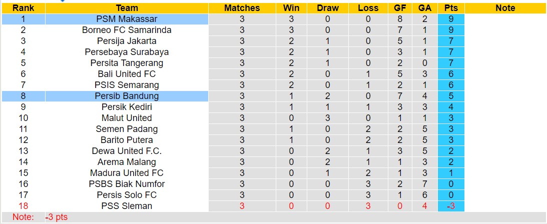The image size is (547, 224).
Task: Click the Win column header
Action: point(291,8)
